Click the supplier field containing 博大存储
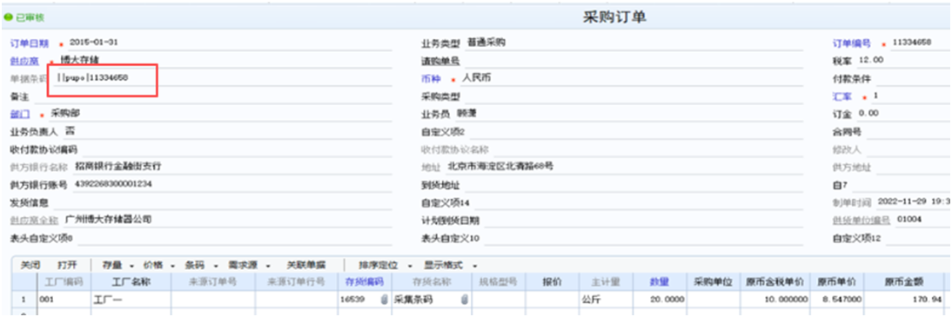 click(226, 60)
